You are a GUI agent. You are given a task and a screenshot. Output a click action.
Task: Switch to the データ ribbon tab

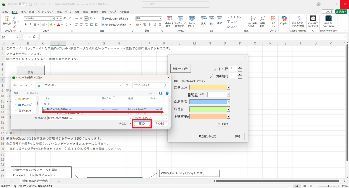tap(68, 12)
